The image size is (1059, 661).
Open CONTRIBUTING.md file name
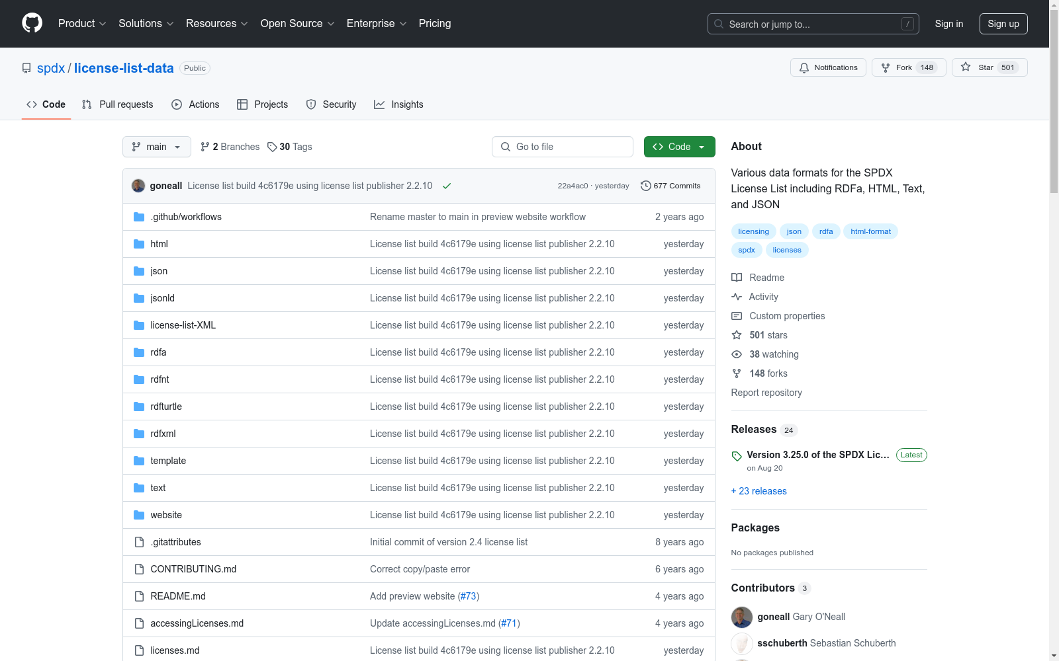[193, 569]
